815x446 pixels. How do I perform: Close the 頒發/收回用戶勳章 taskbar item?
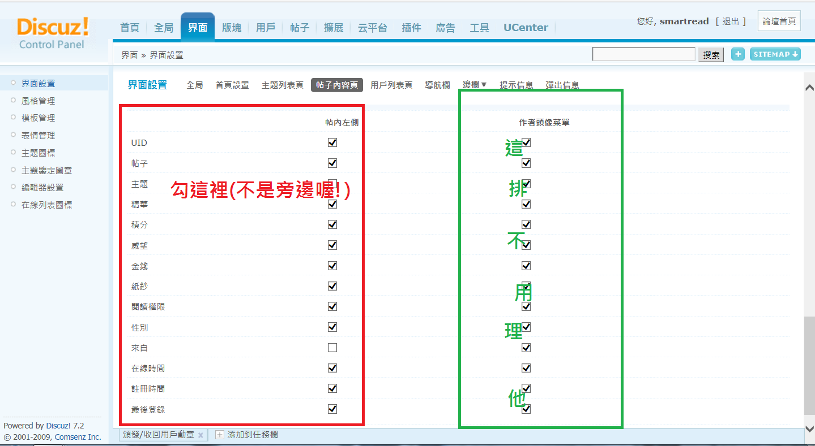tap(200, 435)
